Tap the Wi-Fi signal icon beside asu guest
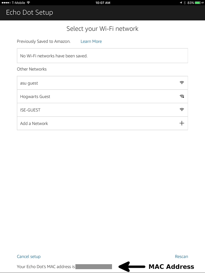The height and width of the screenshot is (273, 205). click(x=182, y=83)
